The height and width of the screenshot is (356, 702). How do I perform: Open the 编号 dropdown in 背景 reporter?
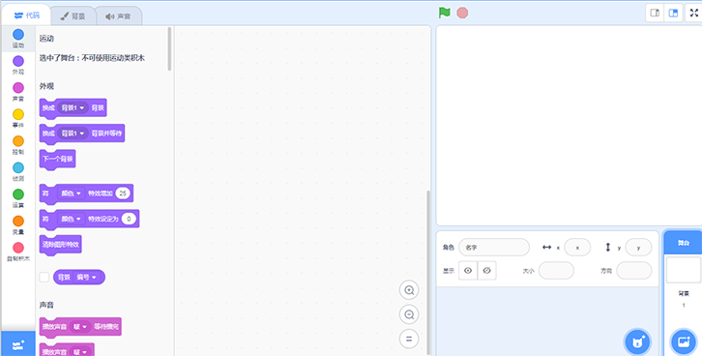coord(86,278)
